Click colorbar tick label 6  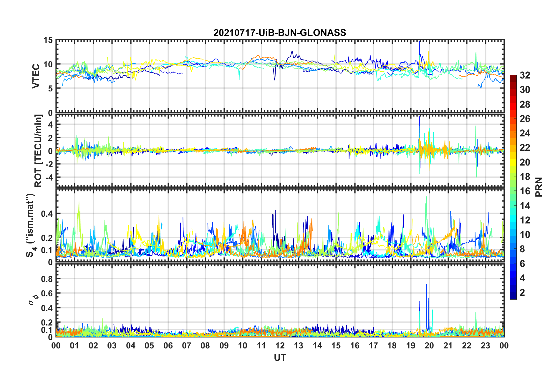[x=522, y=264]
